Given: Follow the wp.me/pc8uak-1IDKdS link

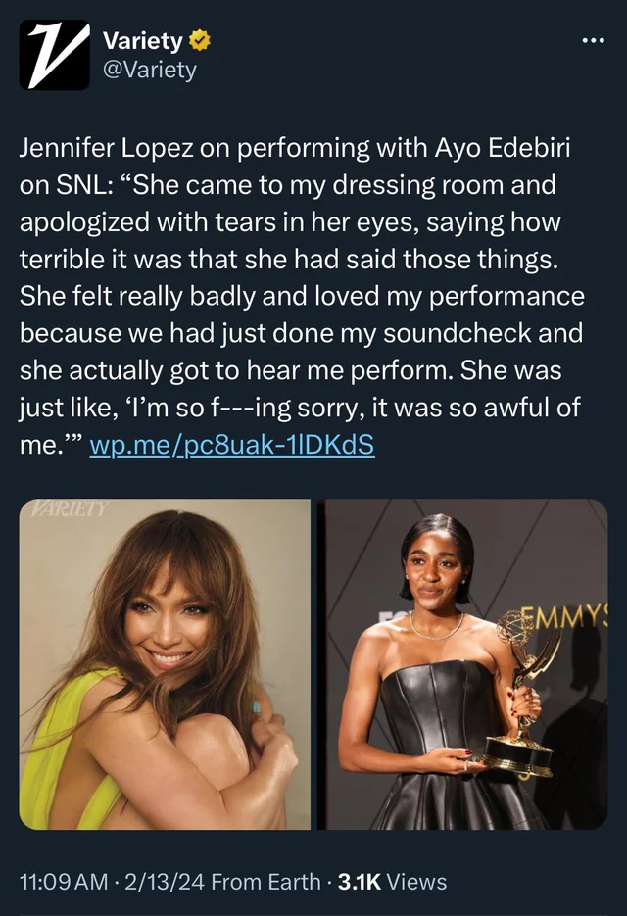Looking at the screenshot, I should [x=231, y=446].
